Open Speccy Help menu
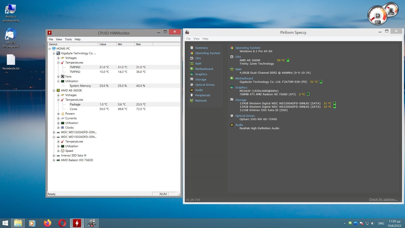 pyautogui.click(x=205, y=39)
